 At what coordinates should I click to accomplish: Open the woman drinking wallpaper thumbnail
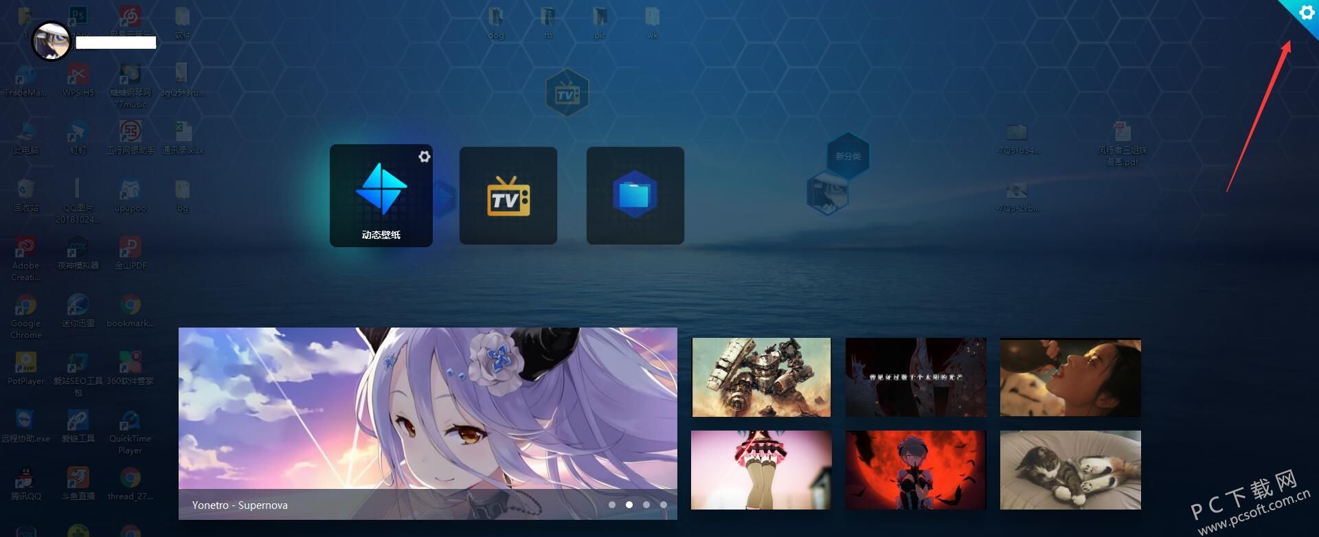[x=1070, y=377]
